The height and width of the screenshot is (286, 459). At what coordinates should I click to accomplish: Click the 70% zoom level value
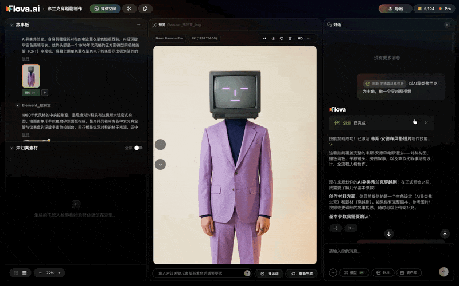coord(50,273)
